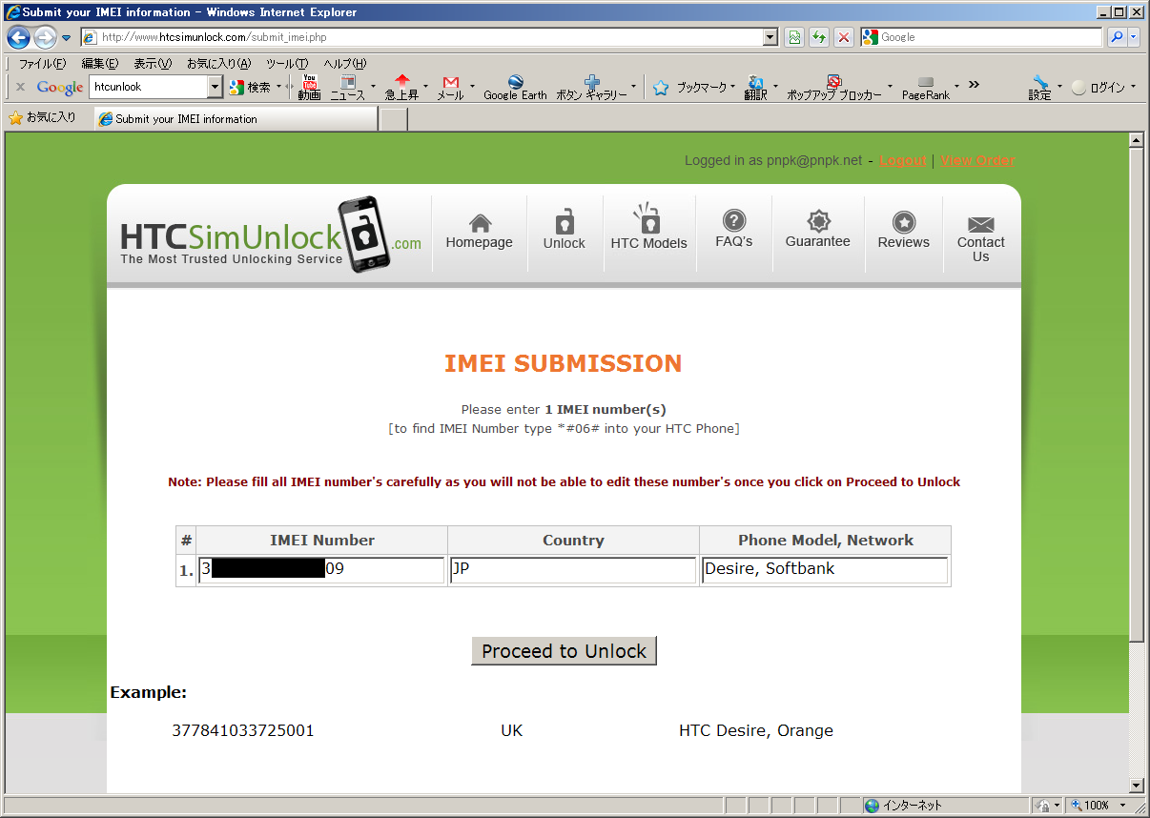1150x818 pixels.
Task: Follow the View Order link
Action: [x=977, y=160]
